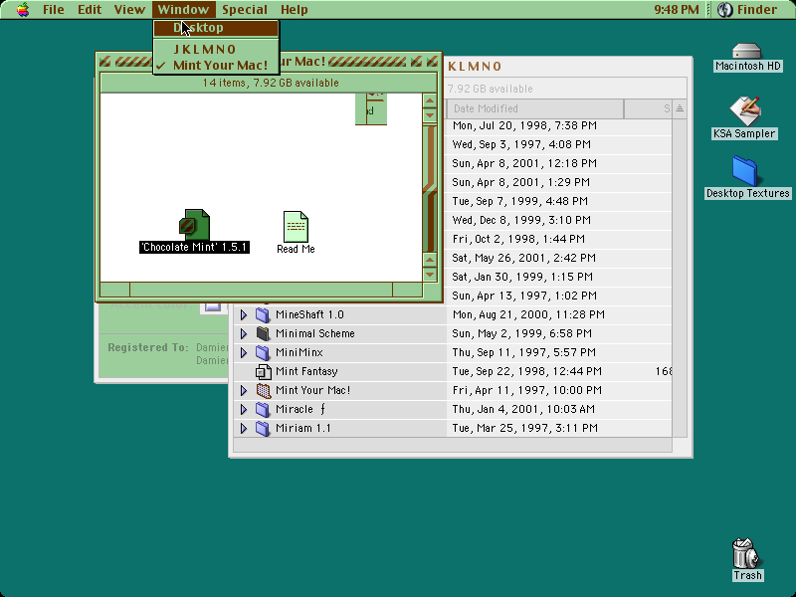
Task: Click the Minimal Scheme name
Action: (x=314, y=333)
